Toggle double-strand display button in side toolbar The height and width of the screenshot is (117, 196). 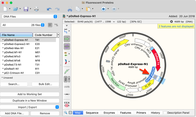pos(67,46)
